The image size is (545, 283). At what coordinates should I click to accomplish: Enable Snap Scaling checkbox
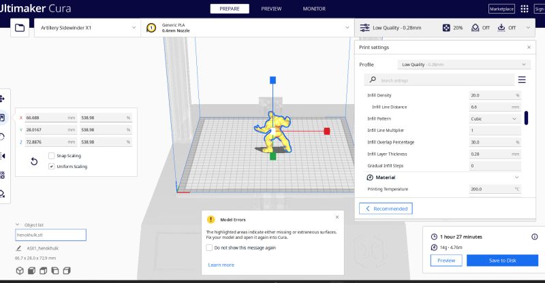tap(52, 156)
